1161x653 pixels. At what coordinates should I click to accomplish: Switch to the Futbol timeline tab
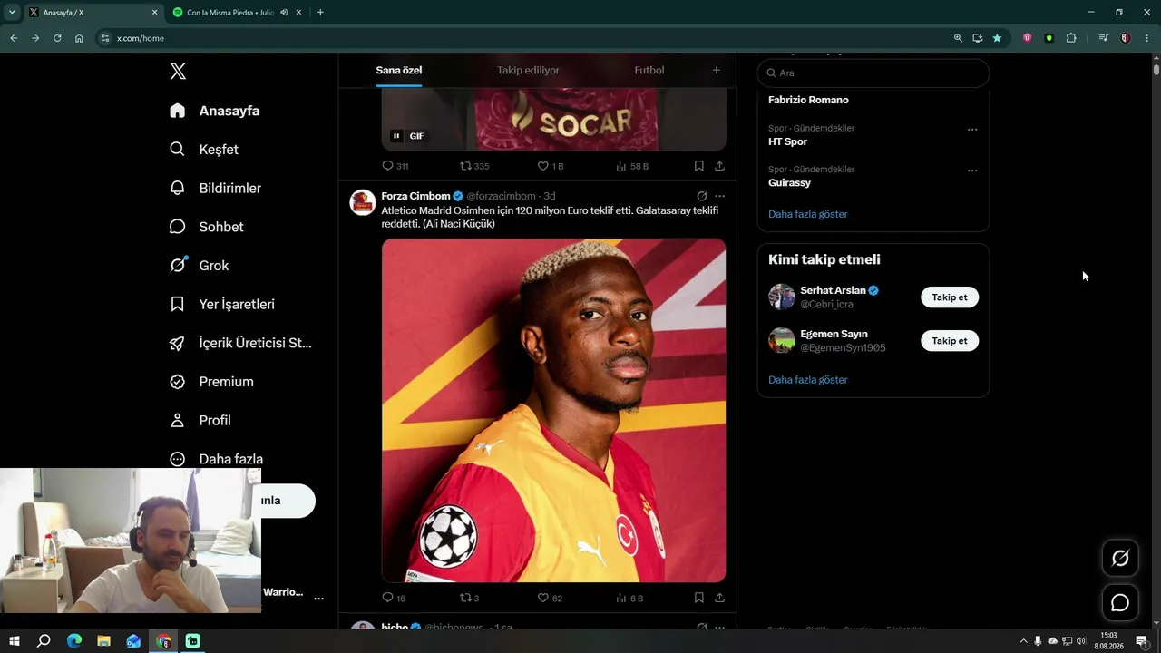tap(649, 71)
